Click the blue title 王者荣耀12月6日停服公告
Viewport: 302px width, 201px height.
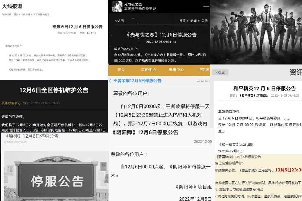pos(137,81)
